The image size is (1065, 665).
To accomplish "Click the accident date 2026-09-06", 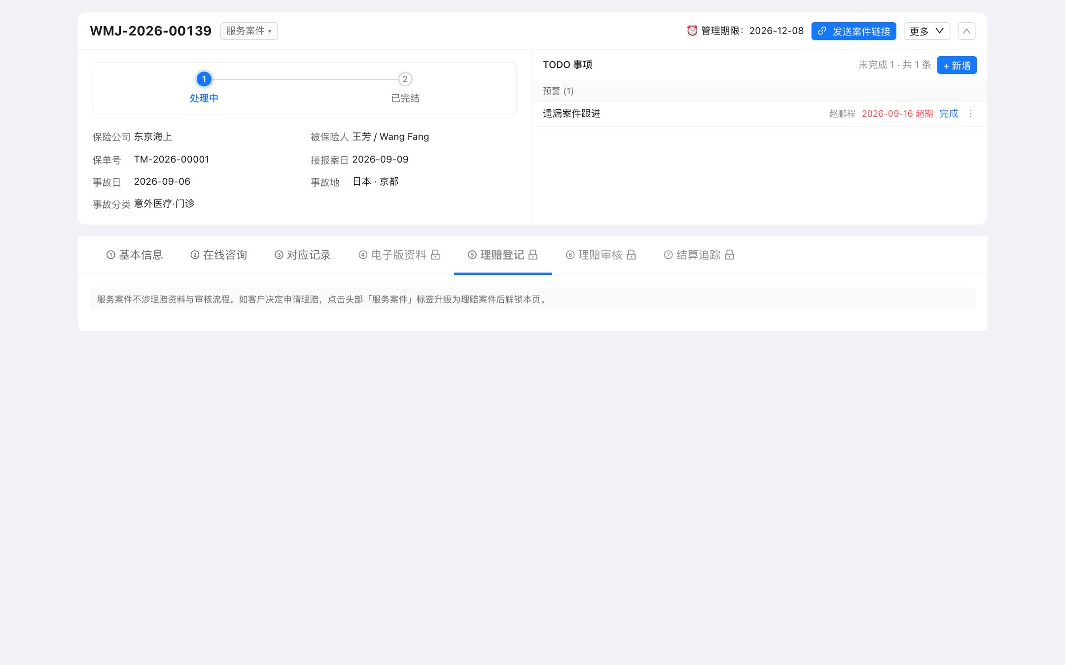I will pos(162,182).
